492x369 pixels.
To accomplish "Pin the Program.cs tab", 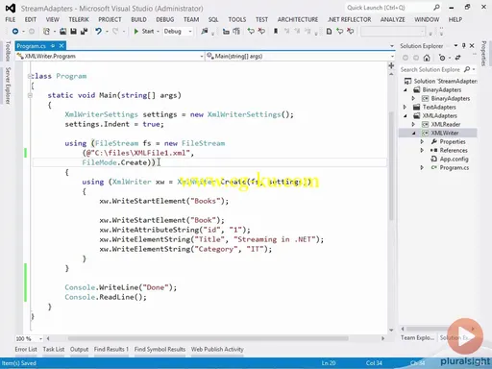I will [x=53, y=46].
